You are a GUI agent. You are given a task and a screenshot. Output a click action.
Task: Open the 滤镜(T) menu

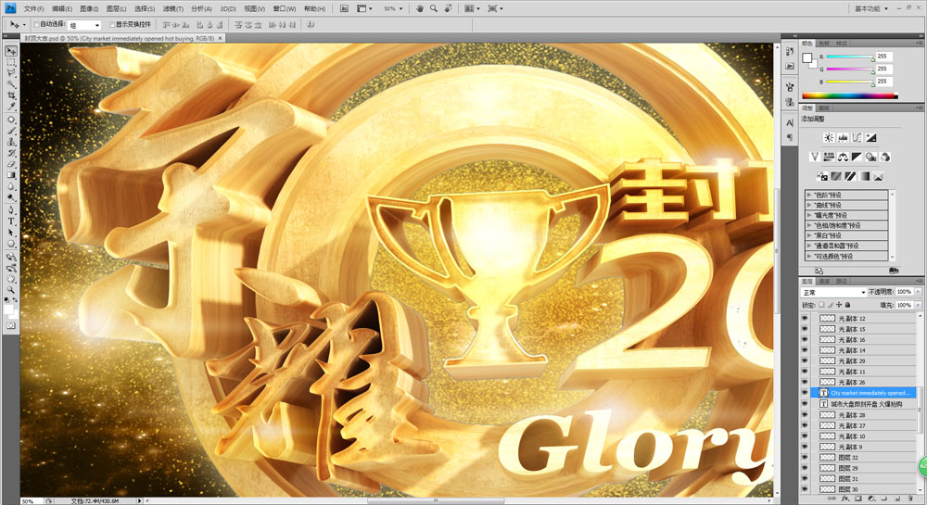(x=172, y=9)
